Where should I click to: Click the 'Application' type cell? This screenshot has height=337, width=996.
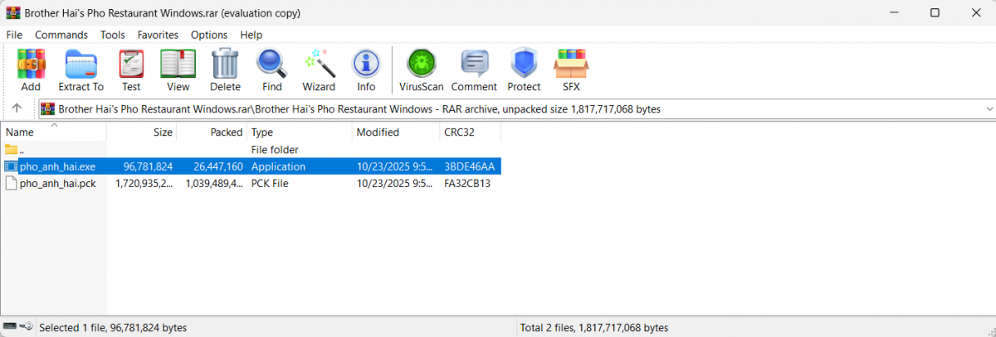tap(279, 166)
